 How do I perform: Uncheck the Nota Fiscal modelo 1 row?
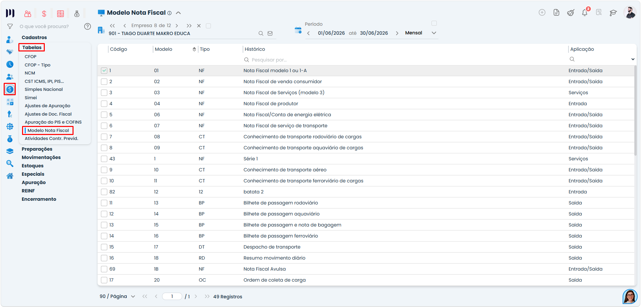[x=104, y=70]
